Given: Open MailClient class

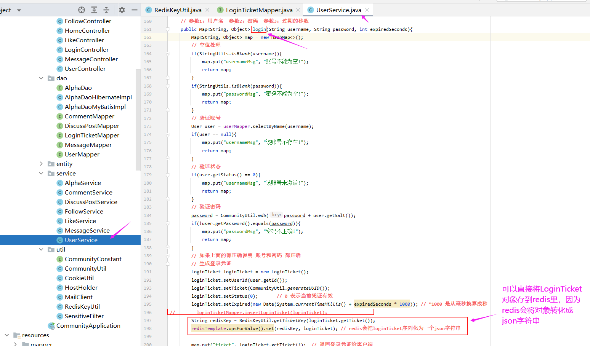Looking at the screenshot, I should [x=79, y=297].
